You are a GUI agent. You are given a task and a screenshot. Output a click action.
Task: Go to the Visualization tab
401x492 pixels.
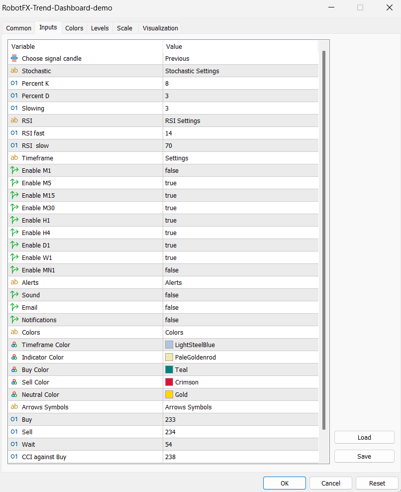[x=160, y=28]
